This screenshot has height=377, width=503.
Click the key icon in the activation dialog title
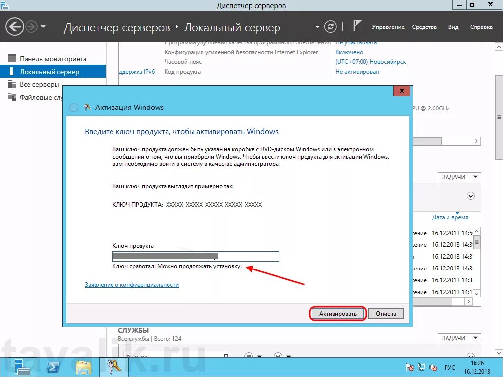pos(87,107)
